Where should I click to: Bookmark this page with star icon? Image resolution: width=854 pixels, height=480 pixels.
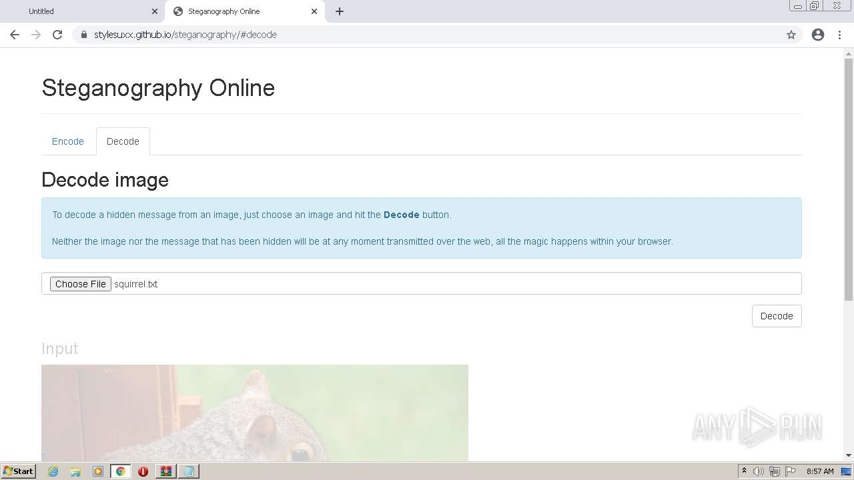point(791,35)
